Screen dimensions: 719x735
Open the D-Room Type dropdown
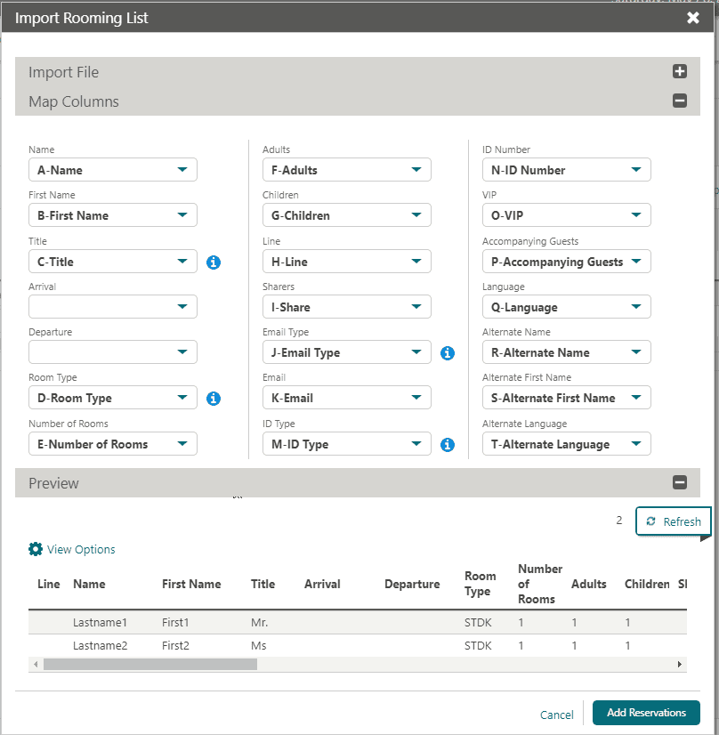[x=112, y=398]
